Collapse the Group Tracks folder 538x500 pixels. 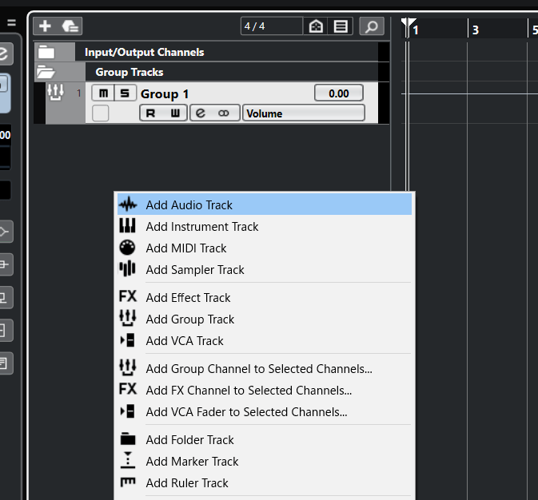(46, 72)
